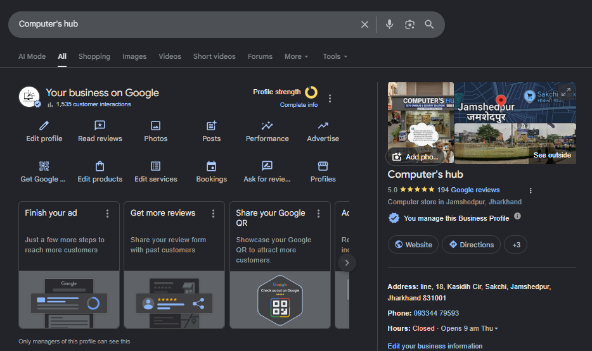Click Ask for reviews icon
The image size is (592, 351).
point(267,166)
